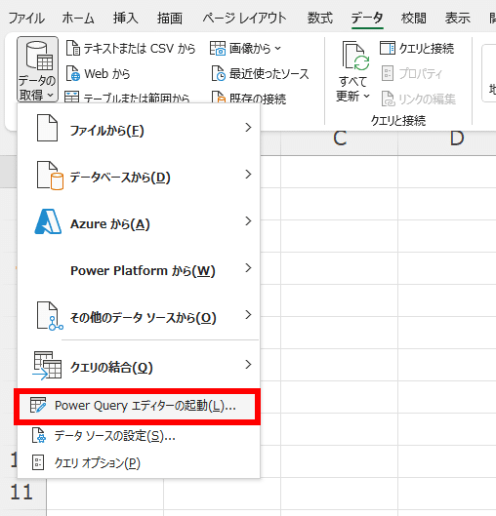Viewport: 496px width, 516px height.
Task: Click the リンクの編集 icon
Action: pyautogui.click(x=388, y=99)
